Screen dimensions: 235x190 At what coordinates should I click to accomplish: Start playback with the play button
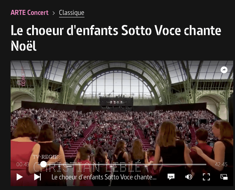(19, 177)
